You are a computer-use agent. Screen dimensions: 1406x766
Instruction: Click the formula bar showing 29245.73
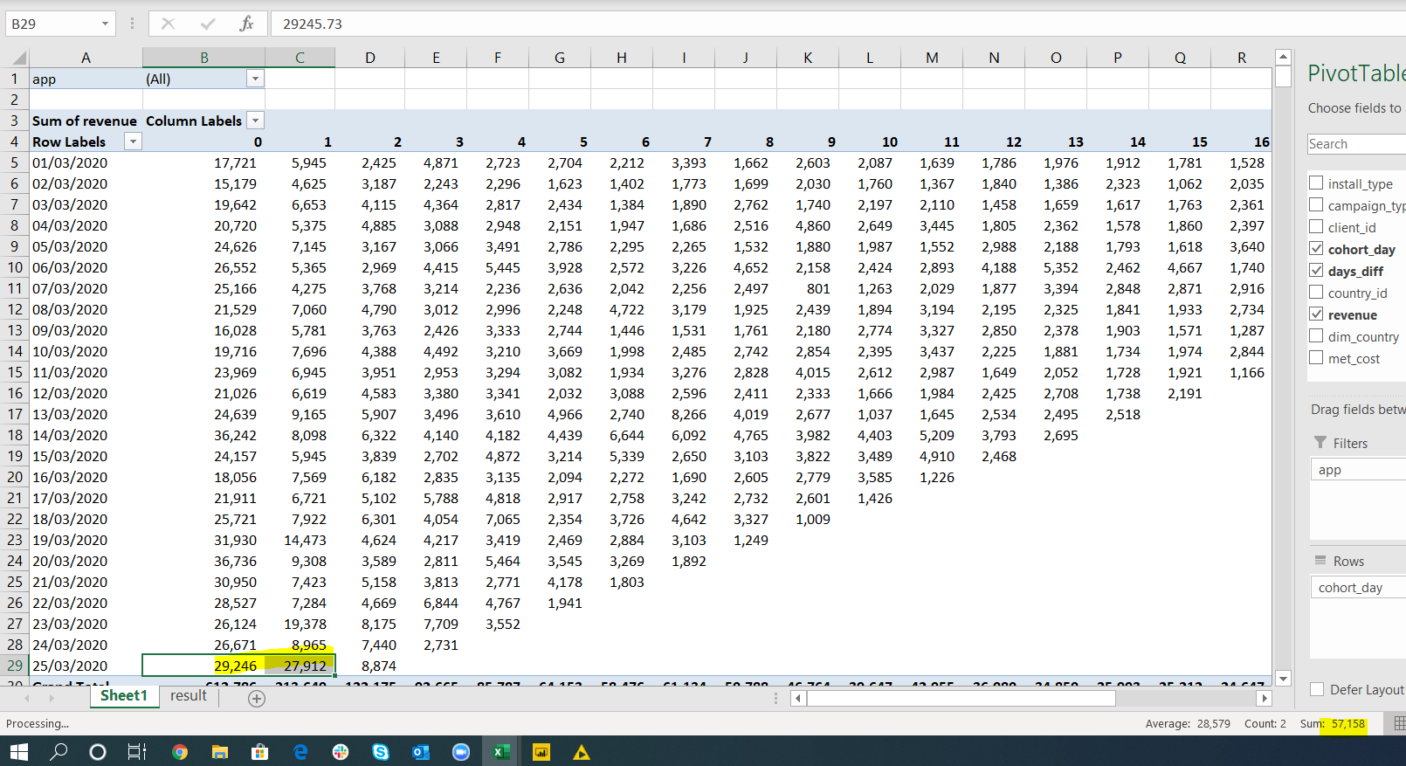(838, 24)
